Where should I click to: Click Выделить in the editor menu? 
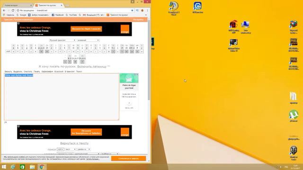pyautogui.click(x=18, y=71)
